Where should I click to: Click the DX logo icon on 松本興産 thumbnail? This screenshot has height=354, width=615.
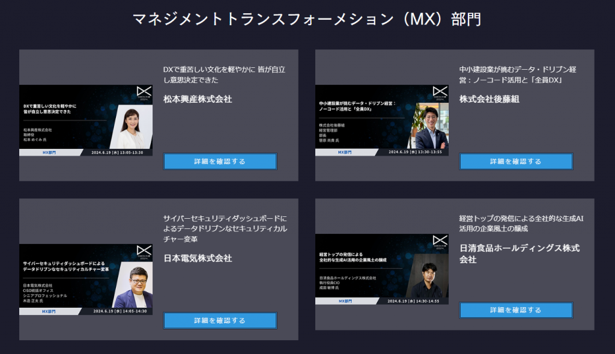[x=144, y=93]
